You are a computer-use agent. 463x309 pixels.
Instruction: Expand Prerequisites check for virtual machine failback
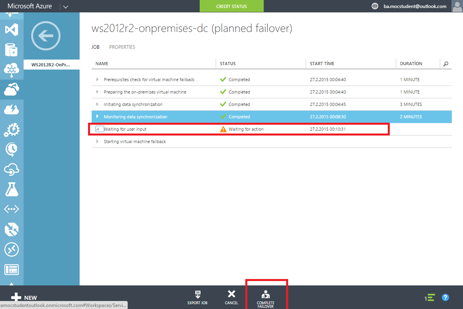point(97,80)
